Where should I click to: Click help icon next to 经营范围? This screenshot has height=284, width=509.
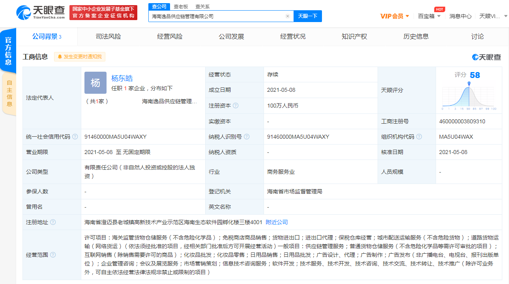coord(53,255)
